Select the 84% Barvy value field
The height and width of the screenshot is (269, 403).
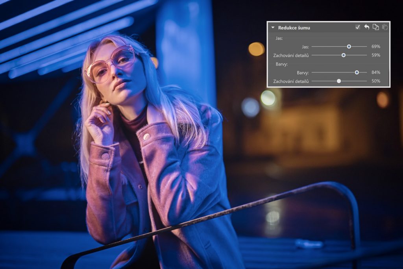click(x=375, y=72)
